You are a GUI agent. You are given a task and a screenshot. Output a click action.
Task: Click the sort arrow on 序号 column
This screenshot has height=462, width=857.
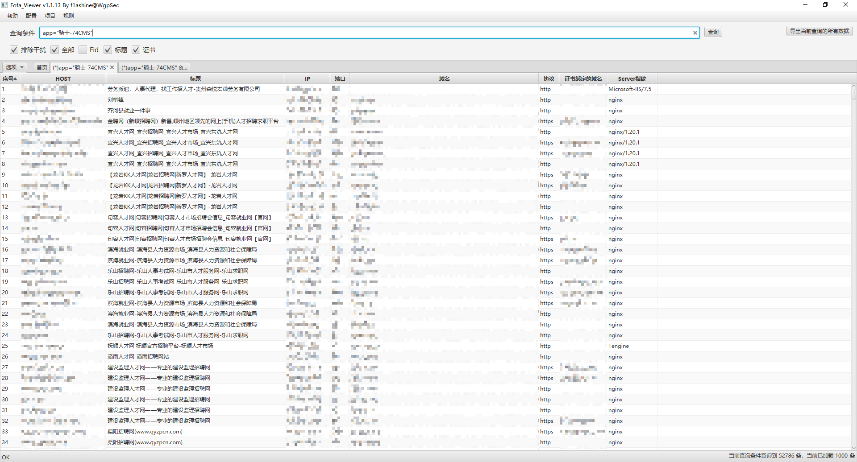[15, 79]
